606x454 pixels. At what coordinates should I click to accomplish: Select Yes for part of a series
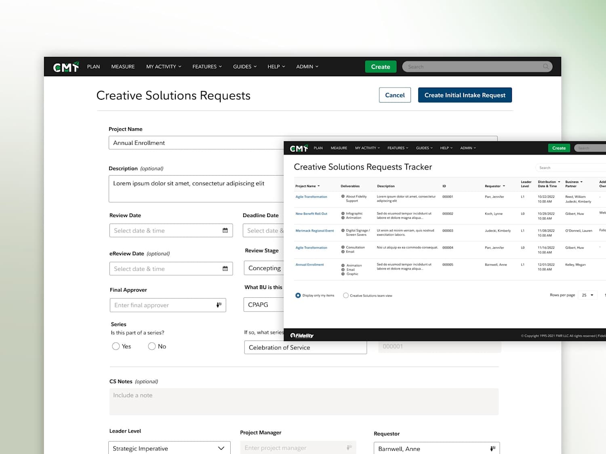(116, 346)
